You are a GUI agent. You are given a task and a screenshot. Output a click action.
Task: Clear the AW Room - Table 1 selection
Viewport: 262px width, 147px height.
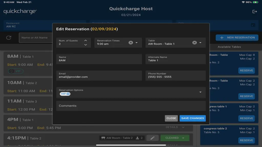194,43
